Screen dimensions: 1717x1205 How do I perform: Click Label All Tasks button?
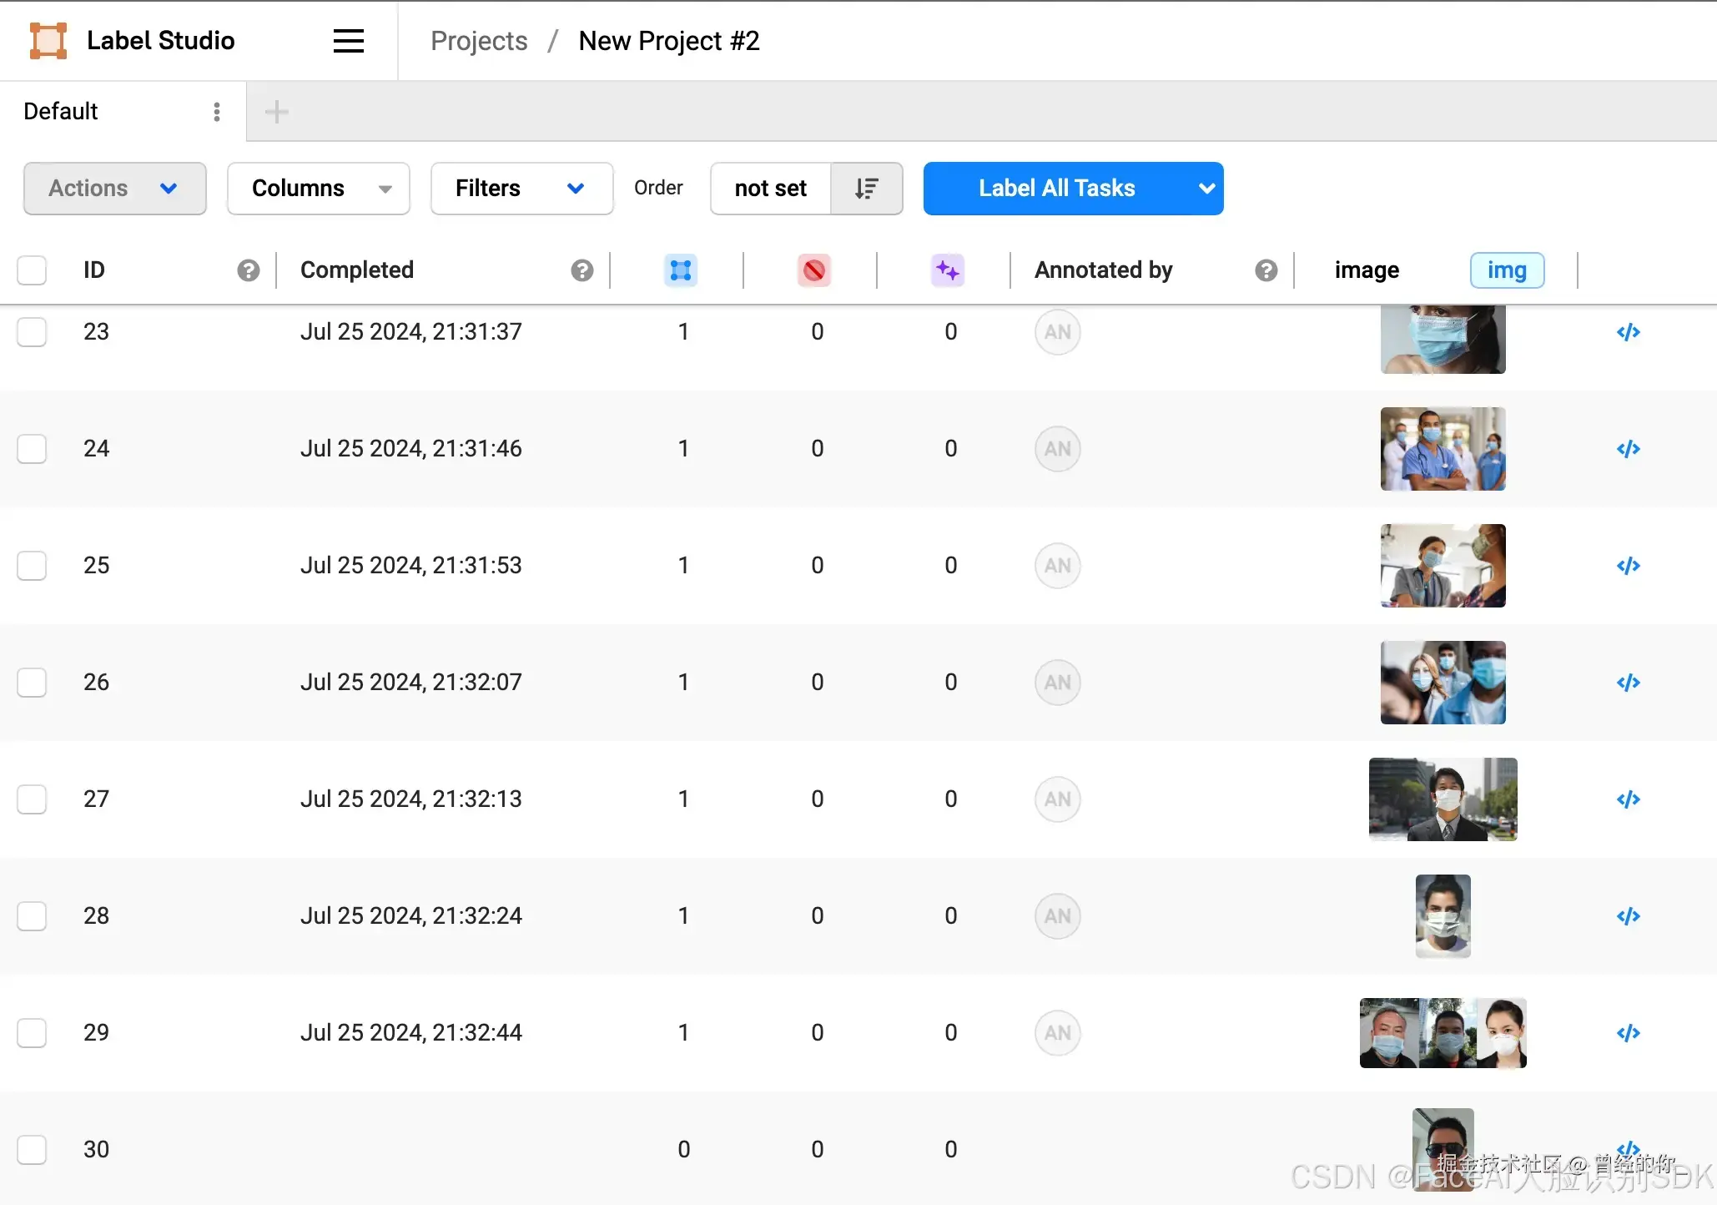(x=1055, y=189)
